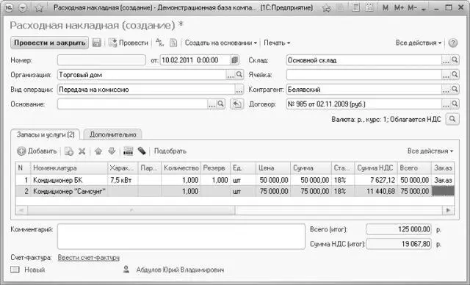Image resolution: width=470 pixels, height=285 pixels.
Task: Open the calculator icon in title bar
Action: (x=355, y=8)
